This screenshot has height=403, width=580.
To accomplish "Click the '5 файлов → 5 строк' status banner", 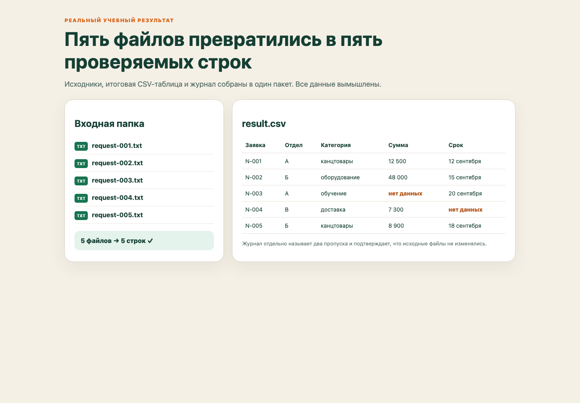I will pos(144,241).
